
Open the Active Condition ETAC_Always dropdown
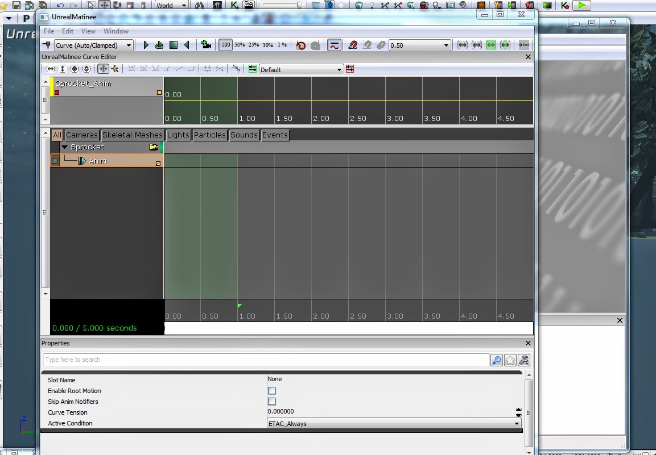[x=394, y=424]
